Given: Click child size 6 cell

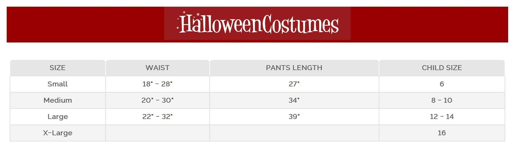Looking at the screenshot, I should [442, 84].
